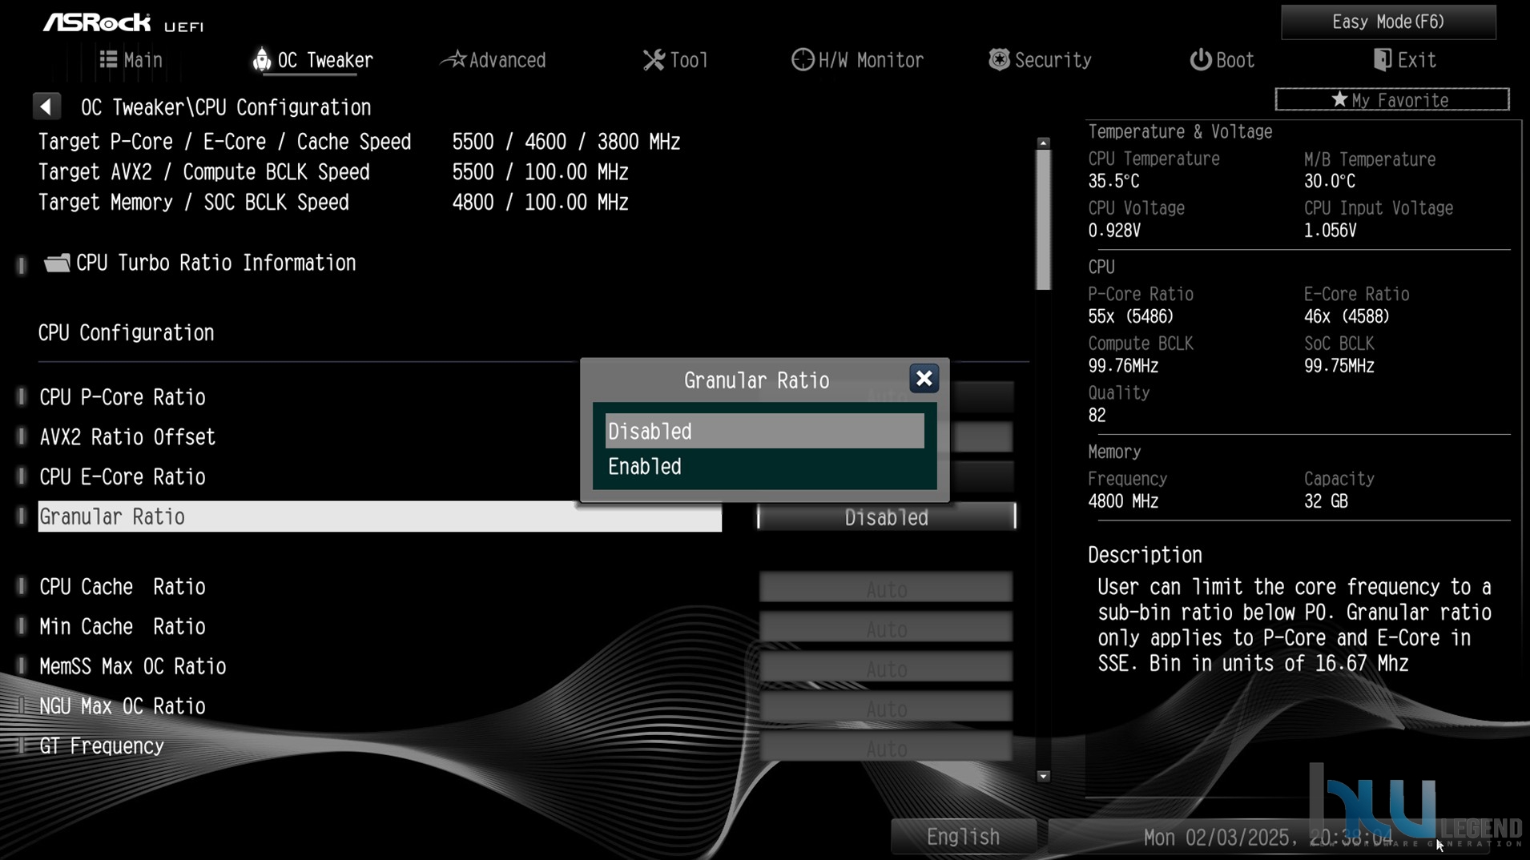Click the OC Tweaker rocket icon
This screenshot has width=1530, height=860.
[x=261, y=59]
